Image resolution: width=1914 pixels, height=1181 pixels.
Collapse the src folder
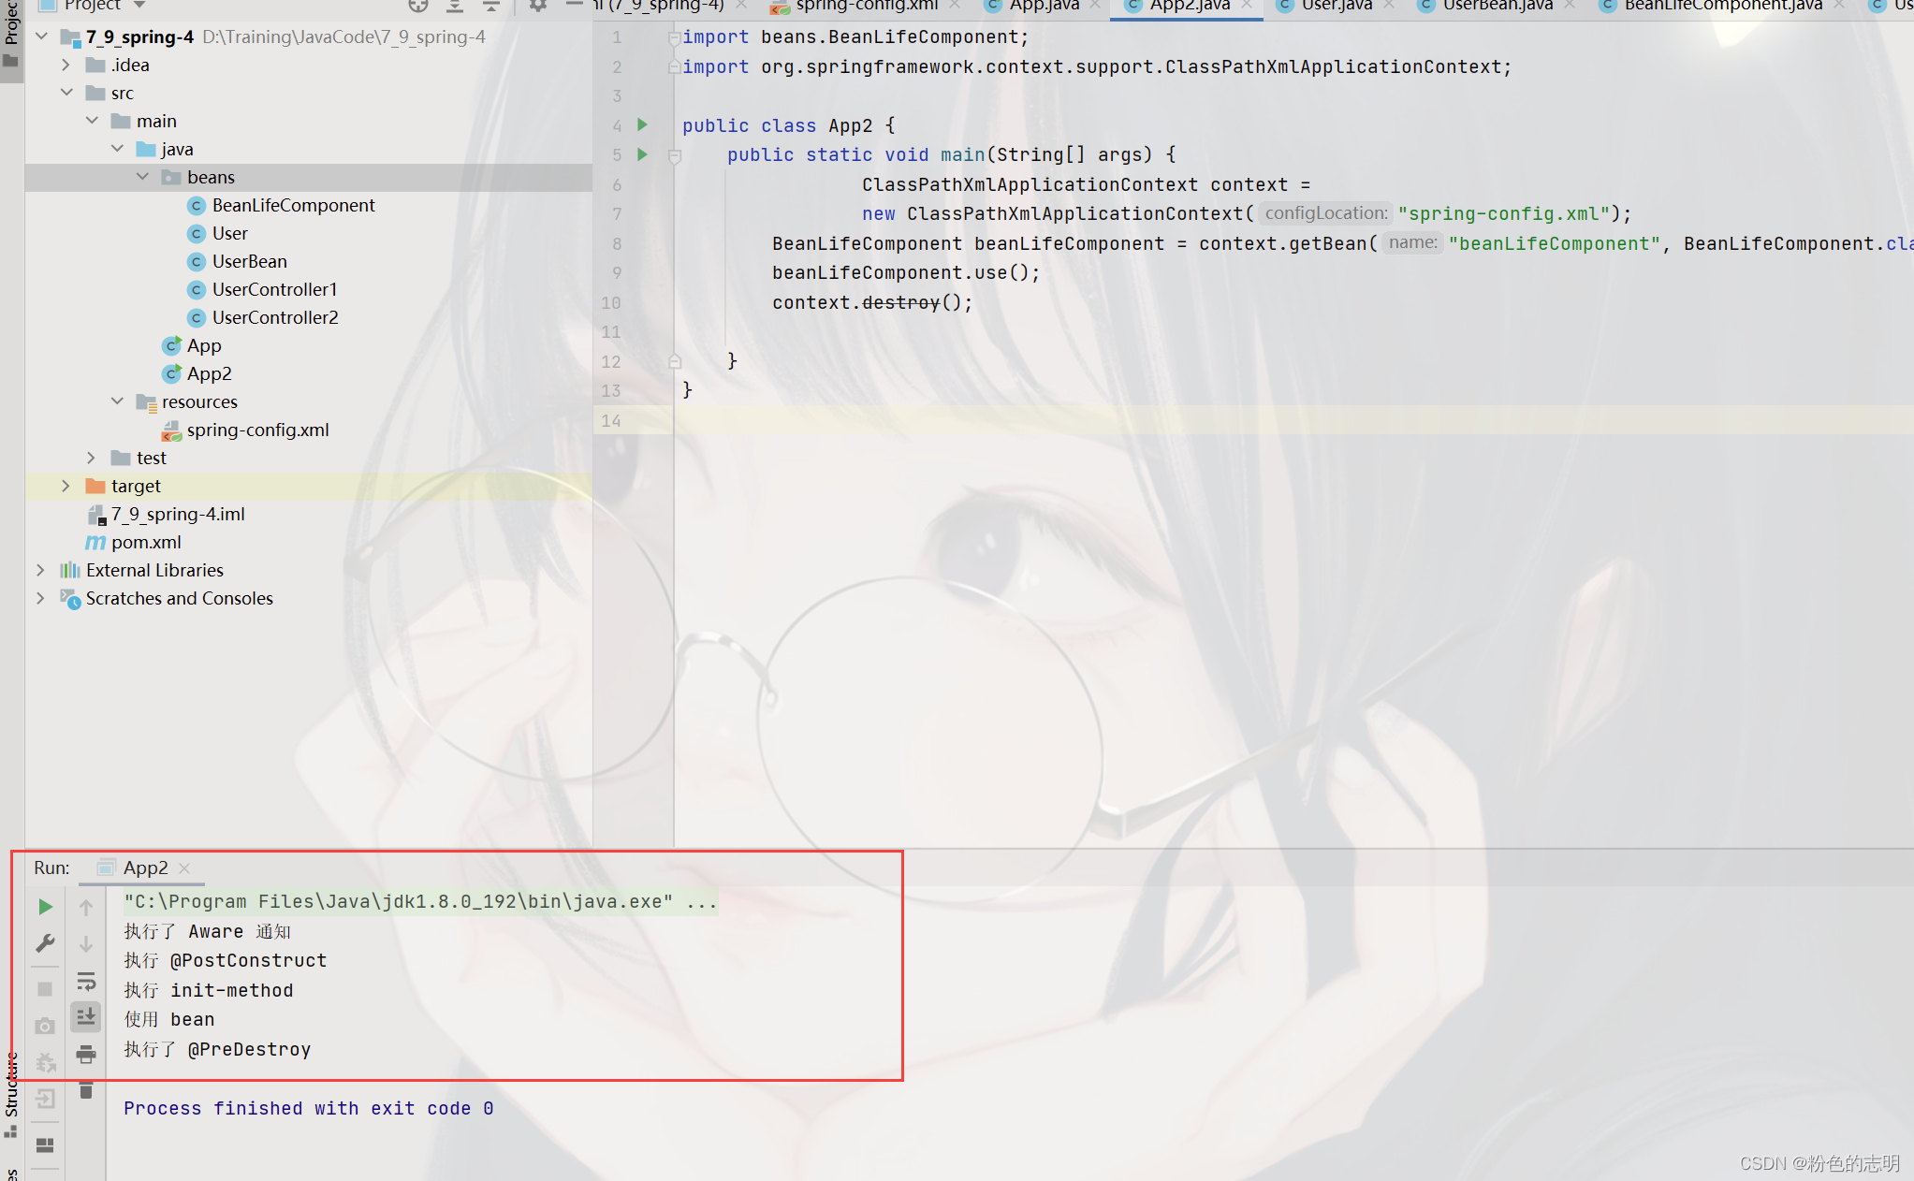pyautogui.click(x=66, y=93)
